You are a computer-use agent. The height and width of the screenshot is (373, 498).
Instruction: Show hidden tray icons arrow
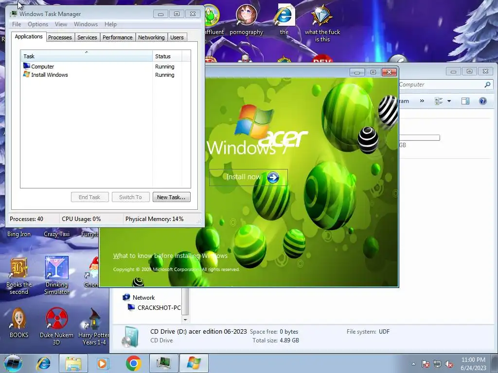413,364
